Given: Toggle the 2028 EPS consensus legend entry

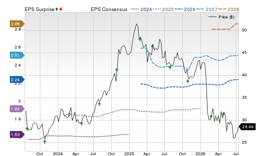Looking at the screenshot, I should coord(228,9).
